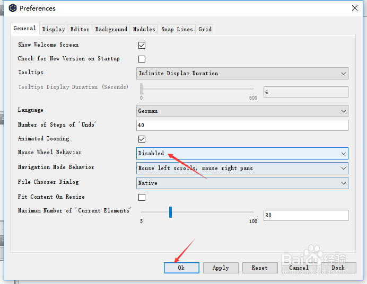This screenshot has height=284, width=367.
Task: Toggle the Animated Zooming checkbox
Action: (142, 139)
